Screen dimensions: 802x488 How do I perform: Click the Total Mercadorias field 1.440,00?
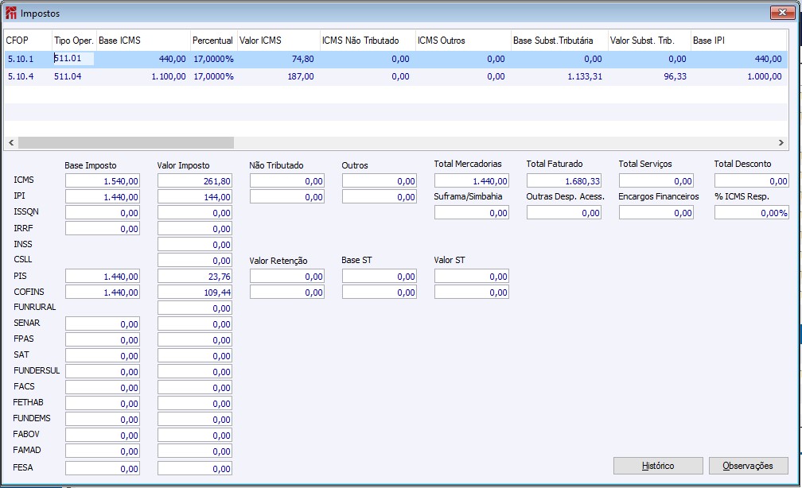[x=472, y=181]
